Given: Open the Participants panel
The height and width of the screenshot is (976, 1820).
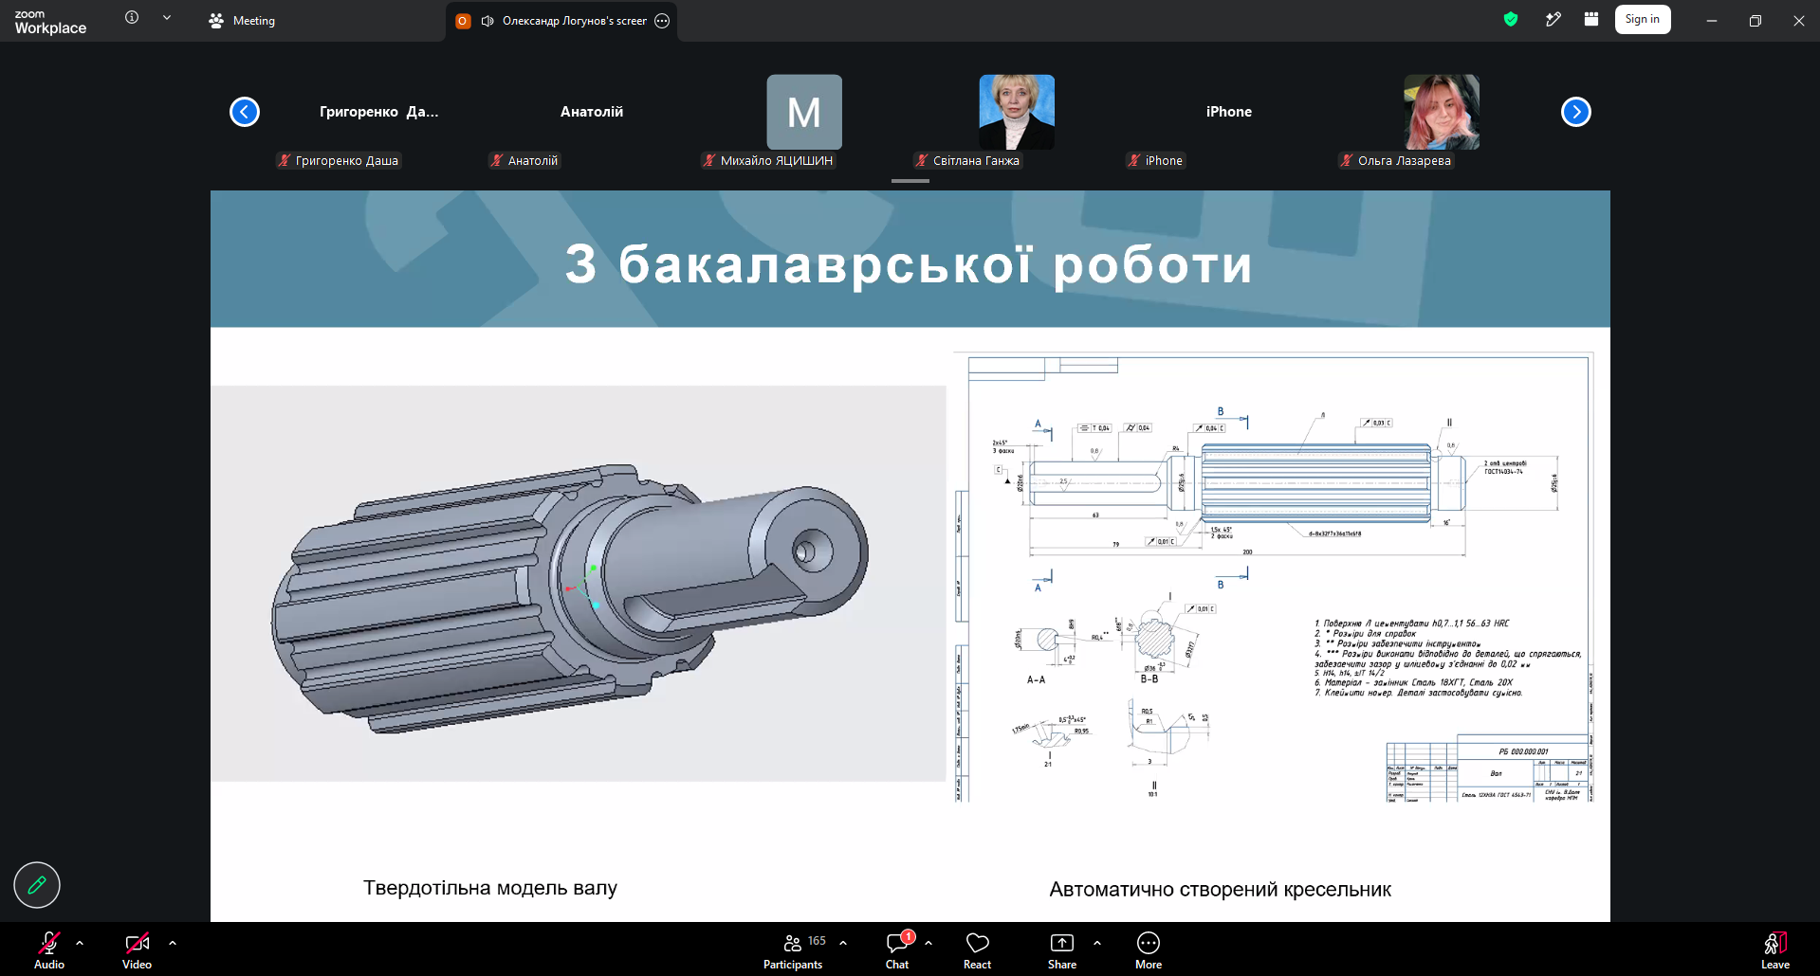Looking at the screenshot, I should point(793,949).
